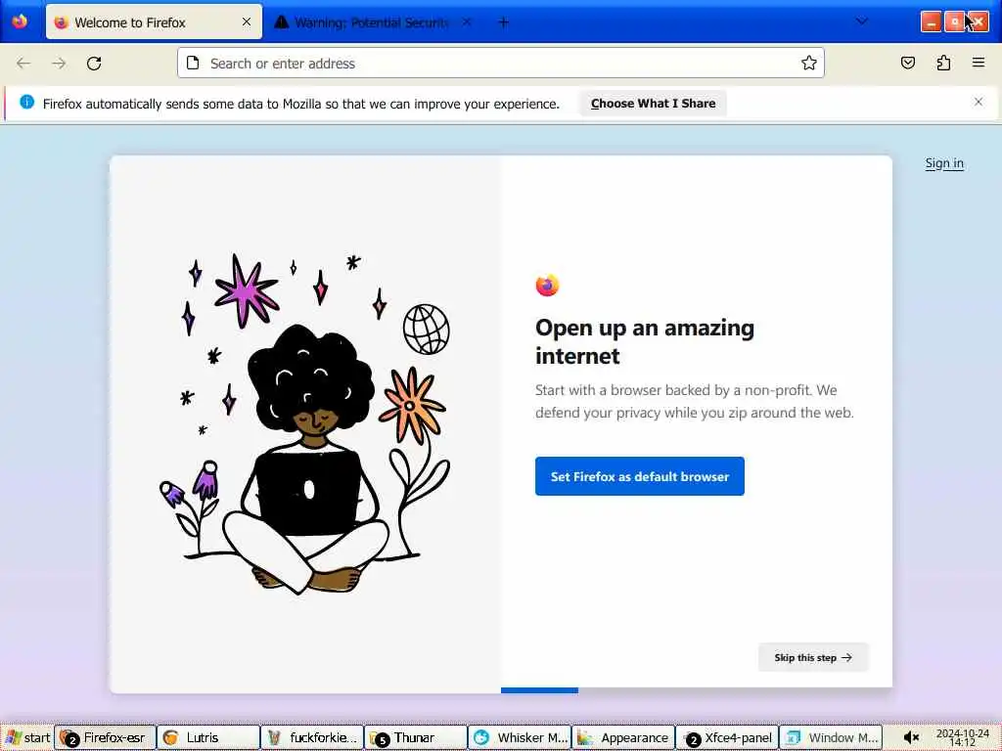Image resolution: width=1002 pixels, height=751 pixels.
Task: Switch to Window Manager taskbar window
Action: (x=831, y=737)
